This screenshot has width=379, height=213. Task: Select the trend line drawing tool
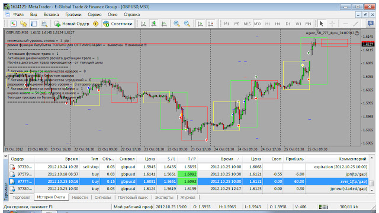click(355, 24)
